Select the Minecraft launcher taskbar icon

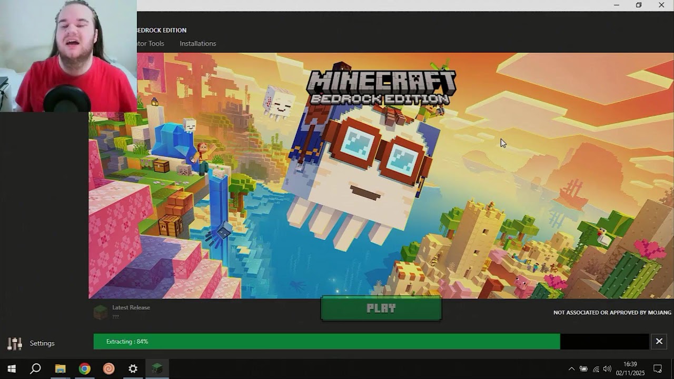[157, 369]
